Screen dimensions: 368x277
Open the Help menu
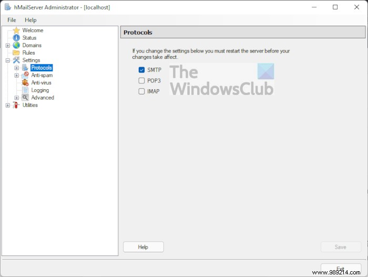[30, 20]
